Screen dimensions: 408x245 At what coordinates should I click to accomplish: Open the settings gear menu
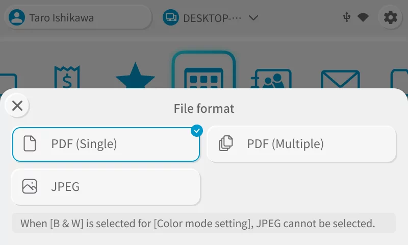(x=390, y=17)
